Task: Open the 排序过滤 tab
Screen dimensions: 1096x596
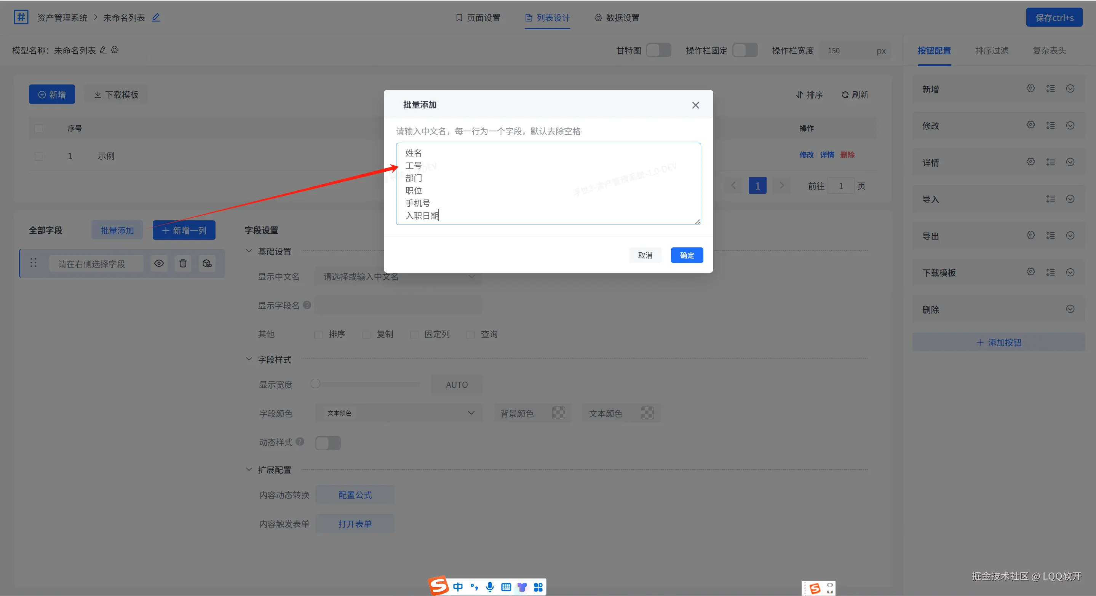Action: click(991, 51)
